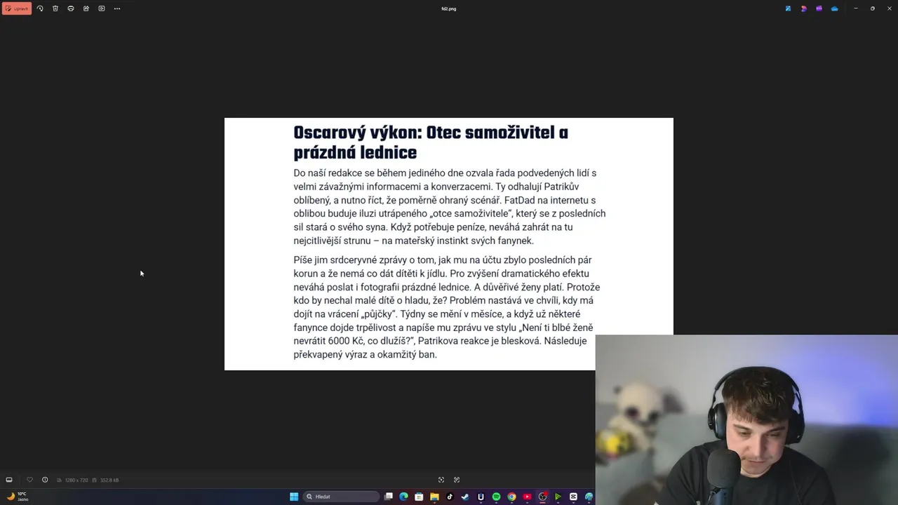The image size is (898, 505).
Task: Open the Upravit edit button
Action: 17,8
